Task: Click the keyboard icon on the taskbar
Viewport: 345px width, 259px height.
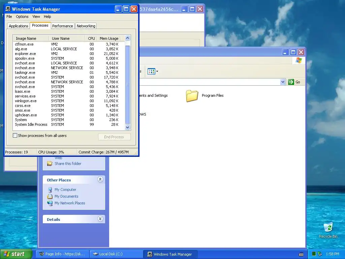Action: pyautogui.click(x=301, y=254)
